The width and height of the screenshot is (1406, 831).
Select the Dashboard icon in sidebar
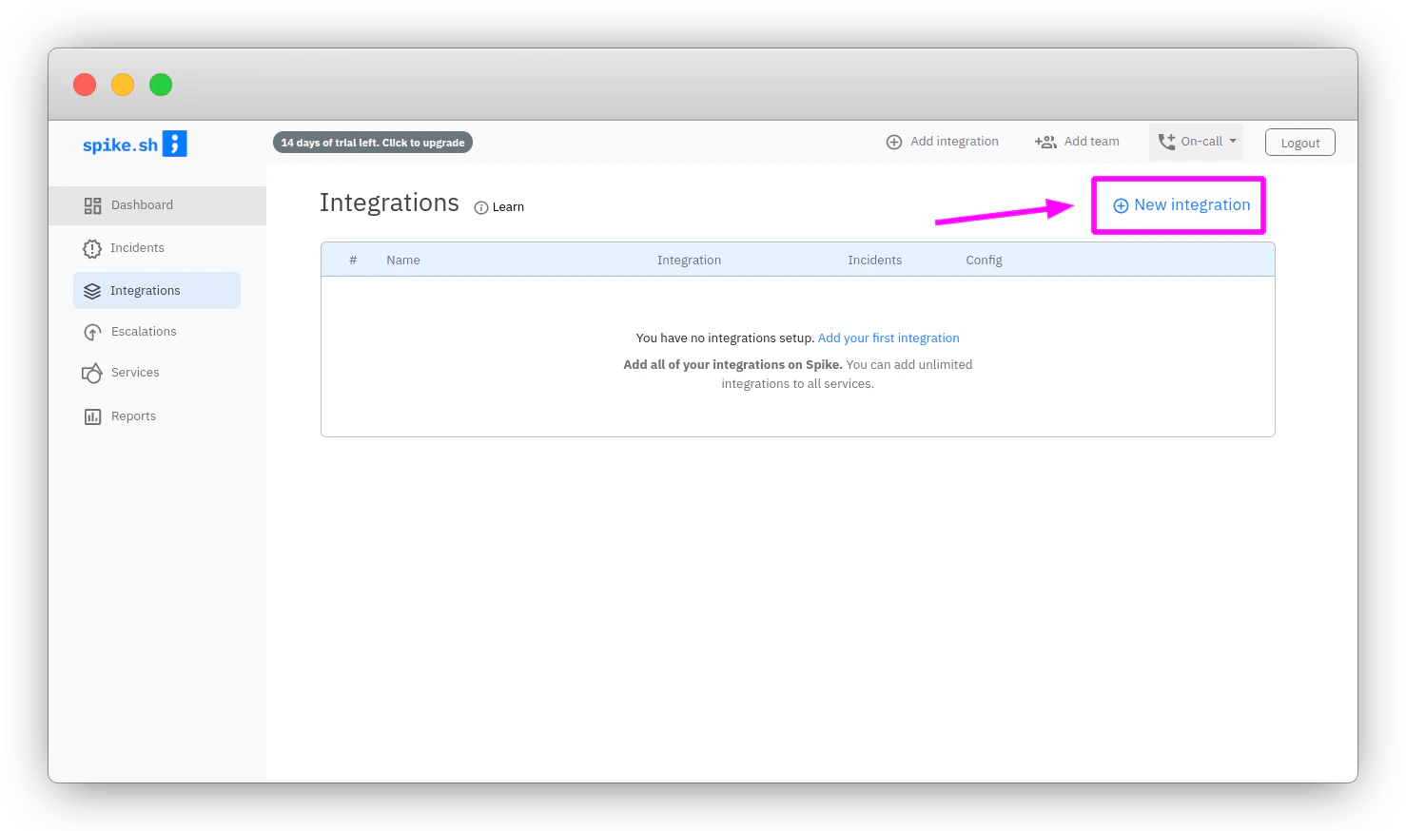click(92, 204)
